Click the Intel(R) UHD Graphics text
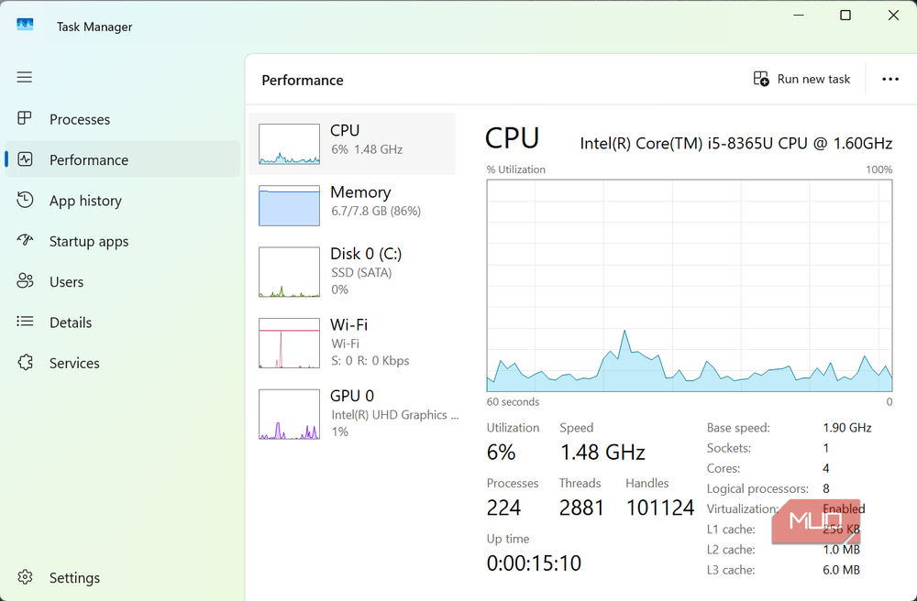The width and height of the screenshot is (917, 601). point(394,415)
